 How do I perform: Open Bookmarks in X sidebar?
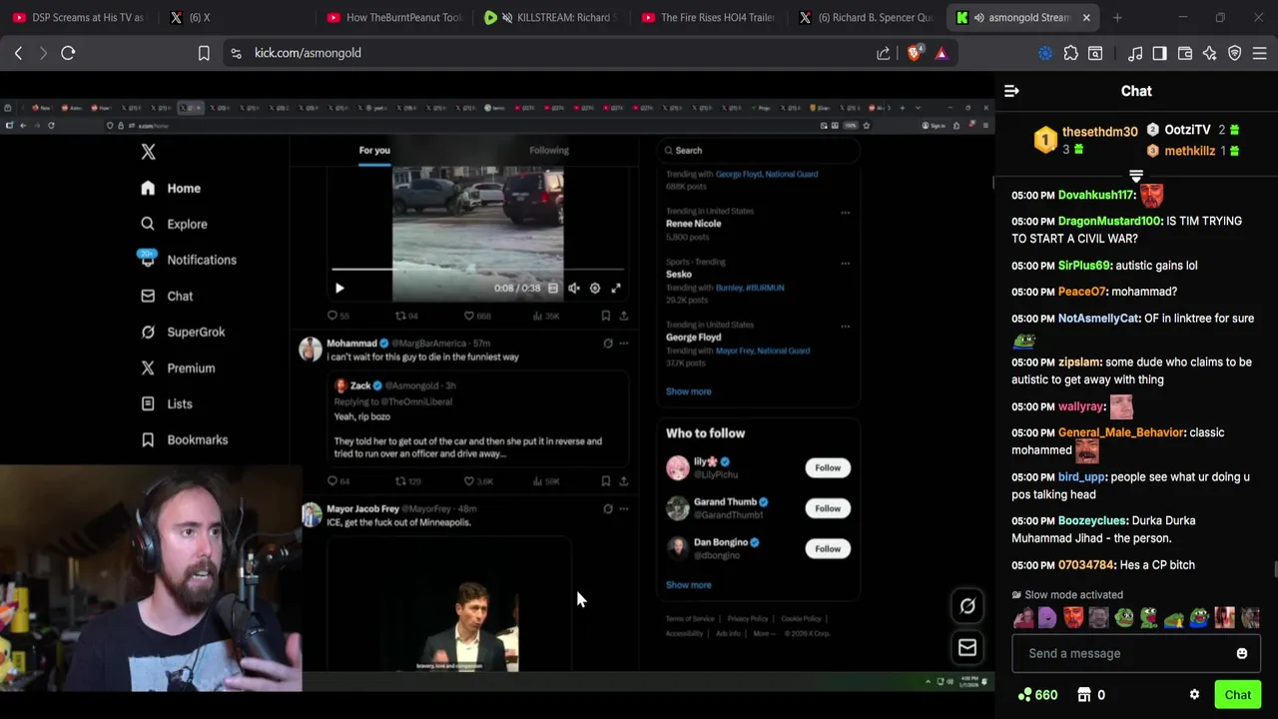185,440
